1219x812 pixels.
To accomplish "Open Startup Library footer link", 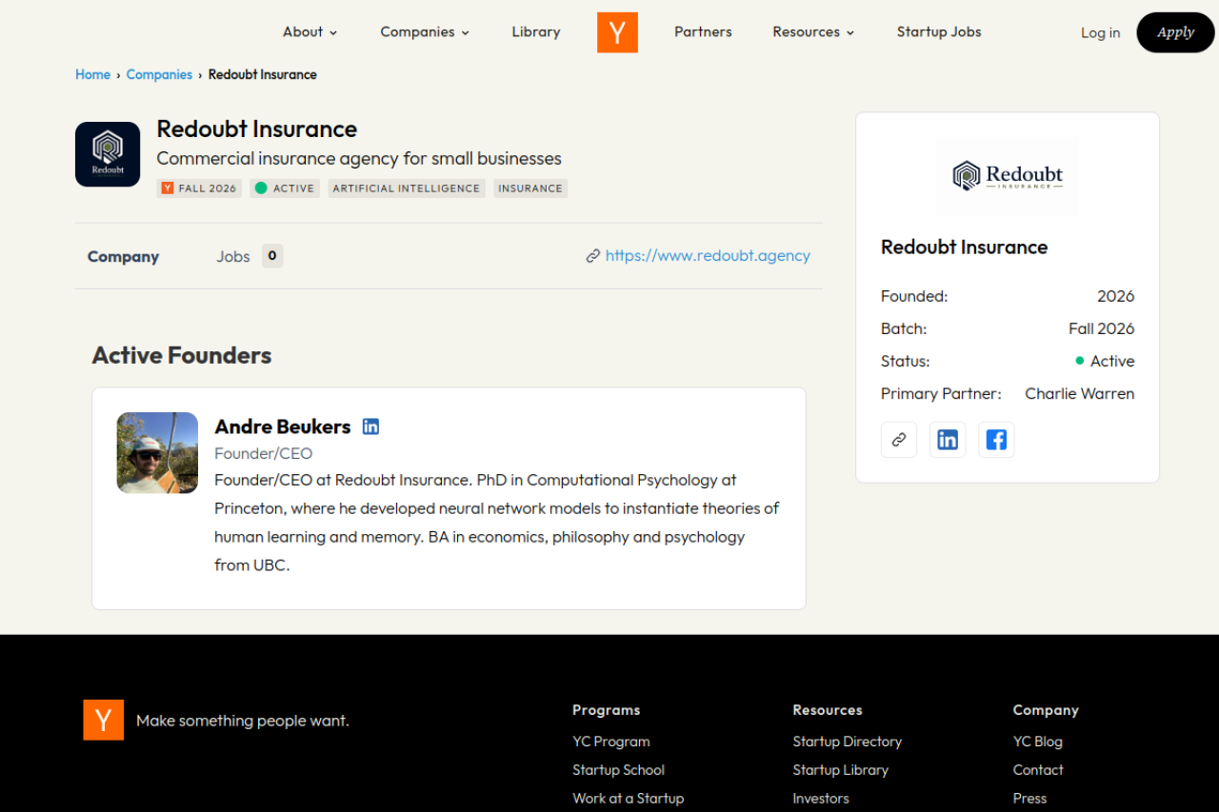I will (841, 770).
